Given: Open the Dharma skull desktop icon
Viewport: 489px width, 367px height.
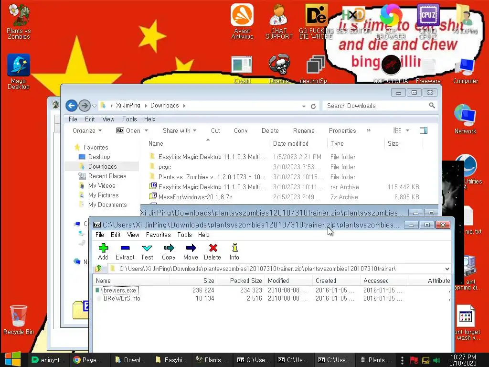Looking at the screenshot, I should pyautogui.click(x=279, y=69).
